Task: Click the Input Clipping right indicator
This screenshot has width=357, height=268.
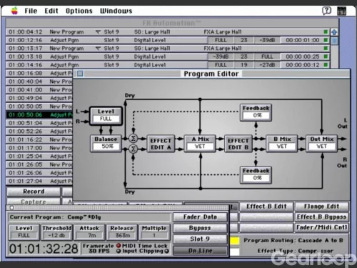Action: 166,251
